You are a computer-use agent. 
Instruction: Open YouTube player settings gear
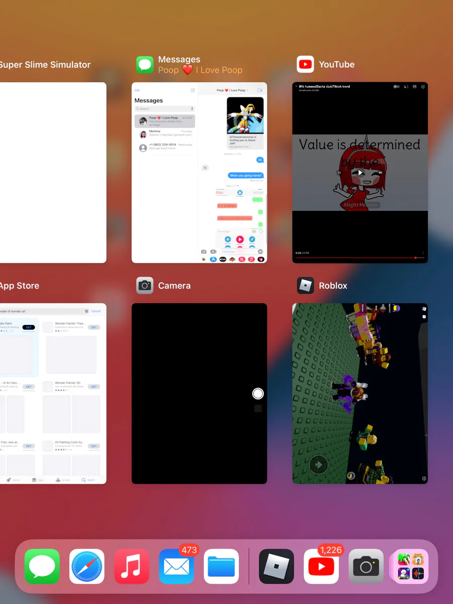423,87
